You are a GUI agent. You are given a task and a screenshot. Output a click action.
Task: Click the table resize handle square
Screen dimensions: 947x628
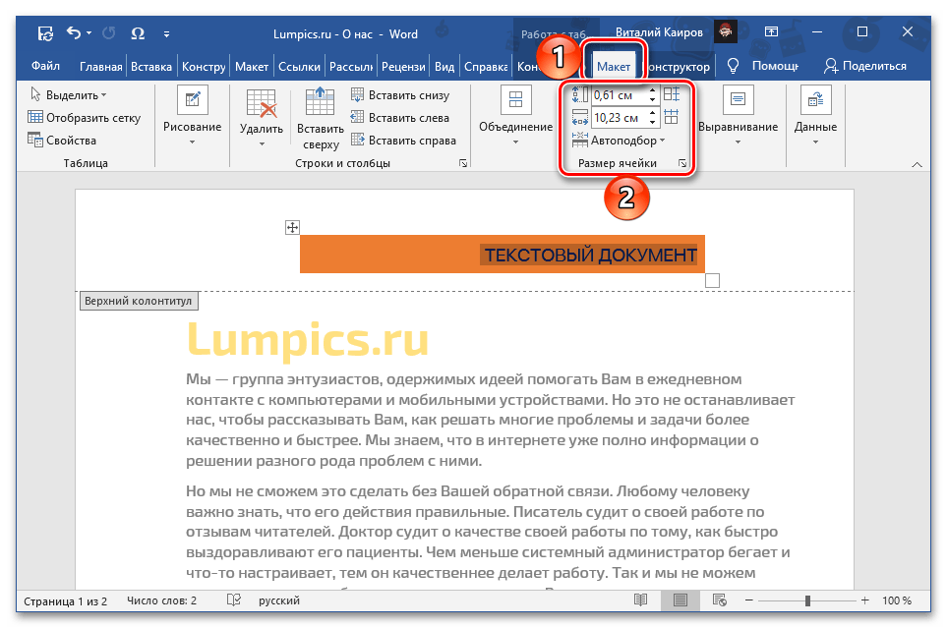[712, 281]
